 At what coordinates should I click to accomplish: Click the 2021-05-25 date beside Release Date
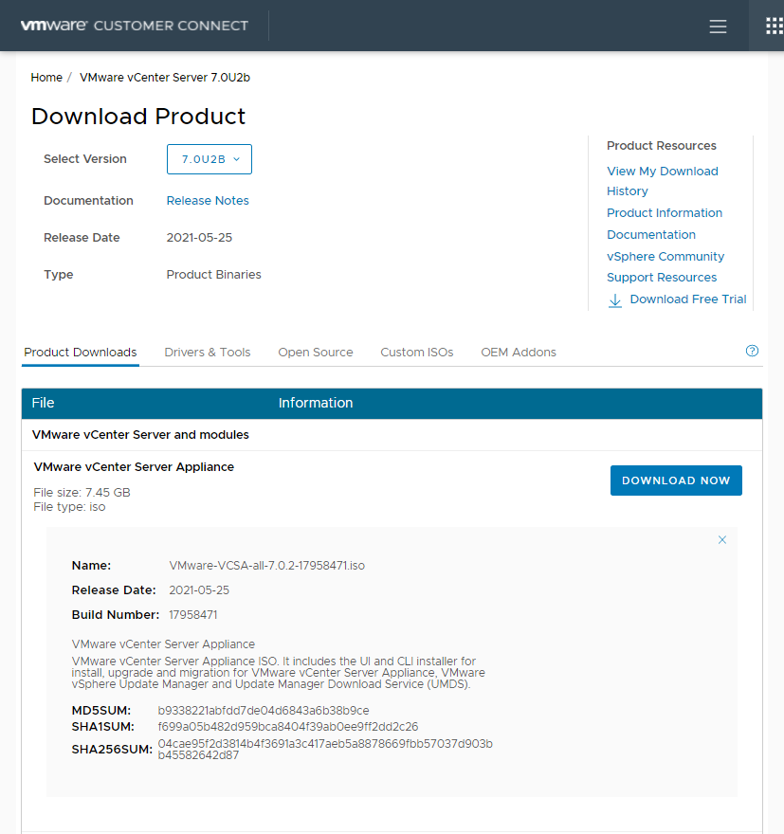click(x=199, y=238)
